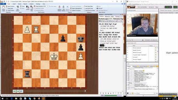The image size is (178, 100).
Task: Step one move forward below board
Action: [18, 91]
